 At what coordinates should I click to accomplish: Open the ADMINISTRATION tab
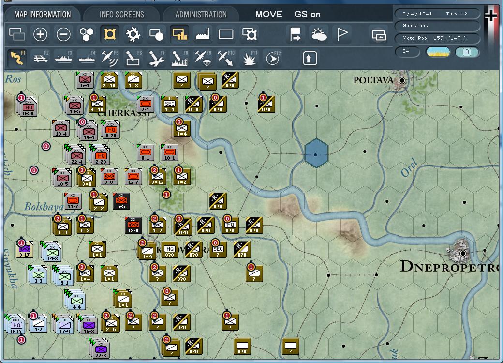click(x=200, y=14)
